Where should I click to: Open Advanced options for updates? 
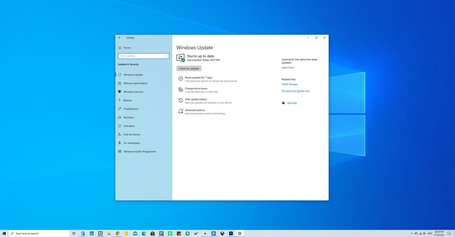click(x=195, y=110)
